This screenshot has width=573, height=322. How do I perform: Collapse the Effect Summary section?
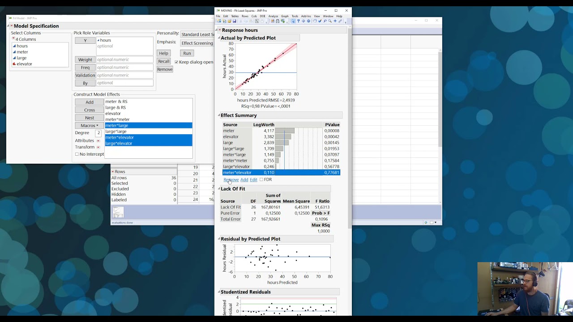(219, 115)
